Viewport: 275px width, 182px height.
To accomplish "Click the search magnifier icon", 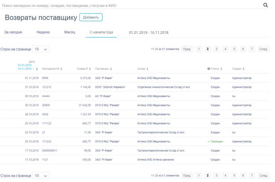I will coord(266,5).
